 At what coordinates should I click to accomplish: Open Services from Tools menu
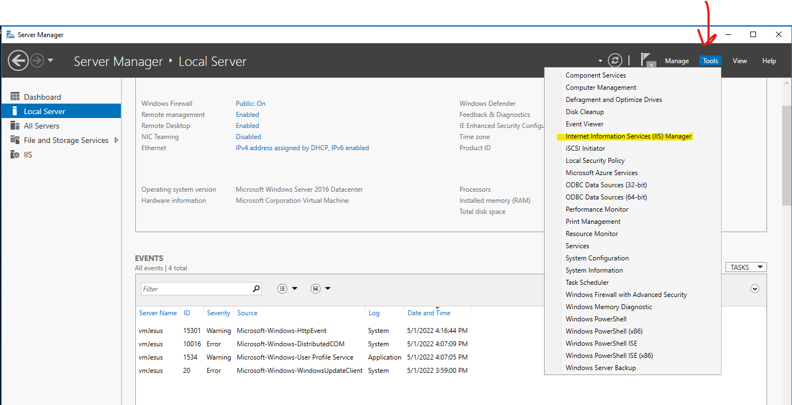click(633, 246)
